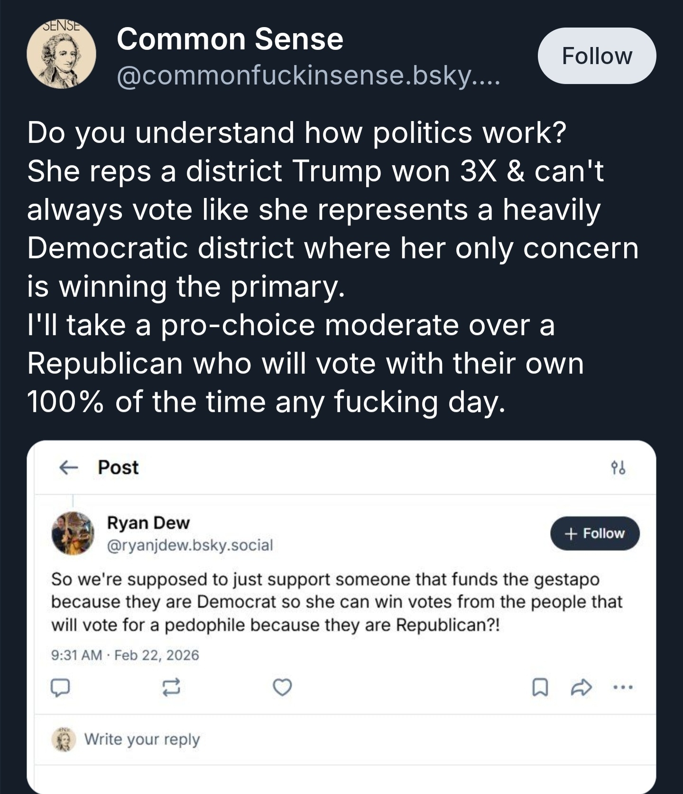The height and width of the screenshot is (794, 683).
Task: Open the quoted post by Ryan Dew
Action: pyautogui.click(x=337, y=602)
